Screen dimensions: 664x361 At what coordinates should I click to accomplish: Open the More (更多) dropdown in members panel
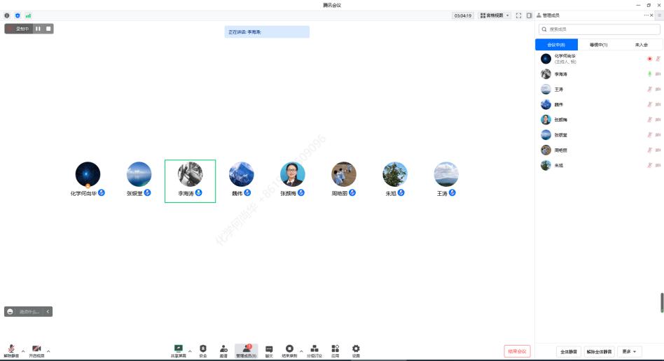629,351
